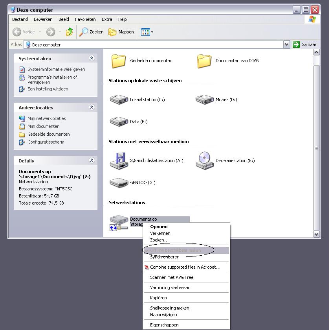This screenshot has height=330, width=330.
Task: Open Lokaal station (C:) drive icon
Action: [119, 100]
